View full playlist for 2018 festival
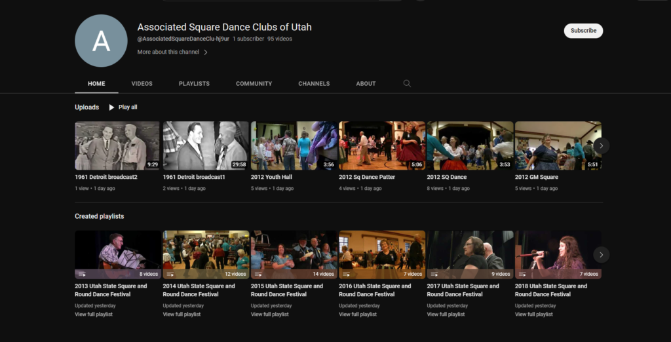Image resolution: width=671 pixels, height=342 pixels. [534, 314]
